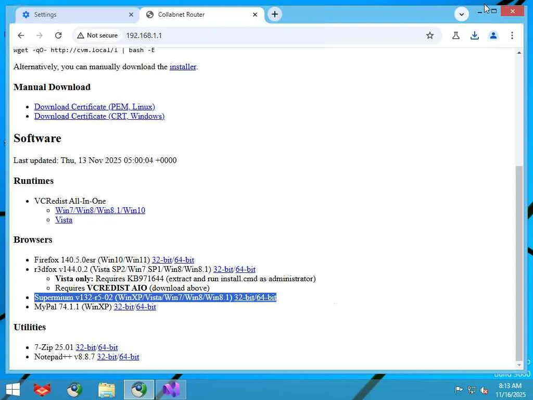Download Certificate (PEM, Linux)
533x400 pixels.
click(95, 107)
